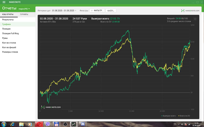Select the Графики report
The width and height of the screenshot is (204, 127).
coord(18,24)
